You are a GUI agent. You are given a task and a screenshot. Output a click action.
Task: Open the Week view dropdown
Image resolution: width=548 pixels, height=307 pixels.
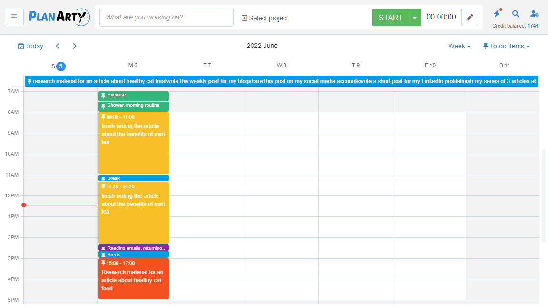click(459, 46)
